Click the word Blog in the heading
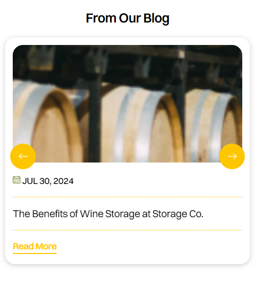255x301 pixels. tap(157, 18)
